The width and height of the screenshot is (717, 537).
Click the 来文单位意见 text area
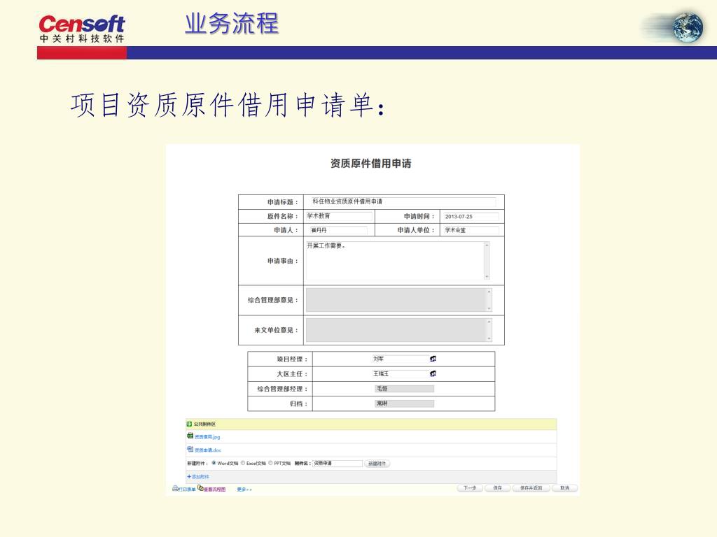click(x=398, y=330)
